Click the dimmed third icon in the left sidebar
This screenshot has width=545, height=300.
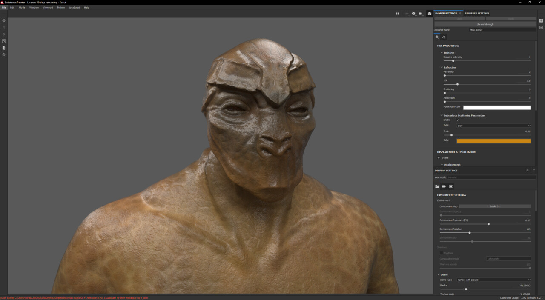(x=4, y=34)
